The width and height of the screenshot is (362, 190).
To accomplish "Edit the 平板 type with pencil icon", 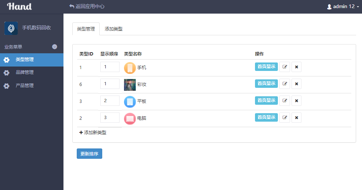I will pyautogui.click(x=285, y=101).
